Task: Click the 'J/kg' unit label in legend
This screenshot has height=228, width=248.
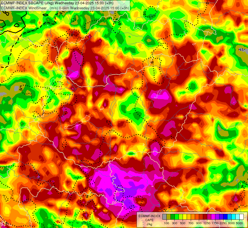Action: point(149,224)
